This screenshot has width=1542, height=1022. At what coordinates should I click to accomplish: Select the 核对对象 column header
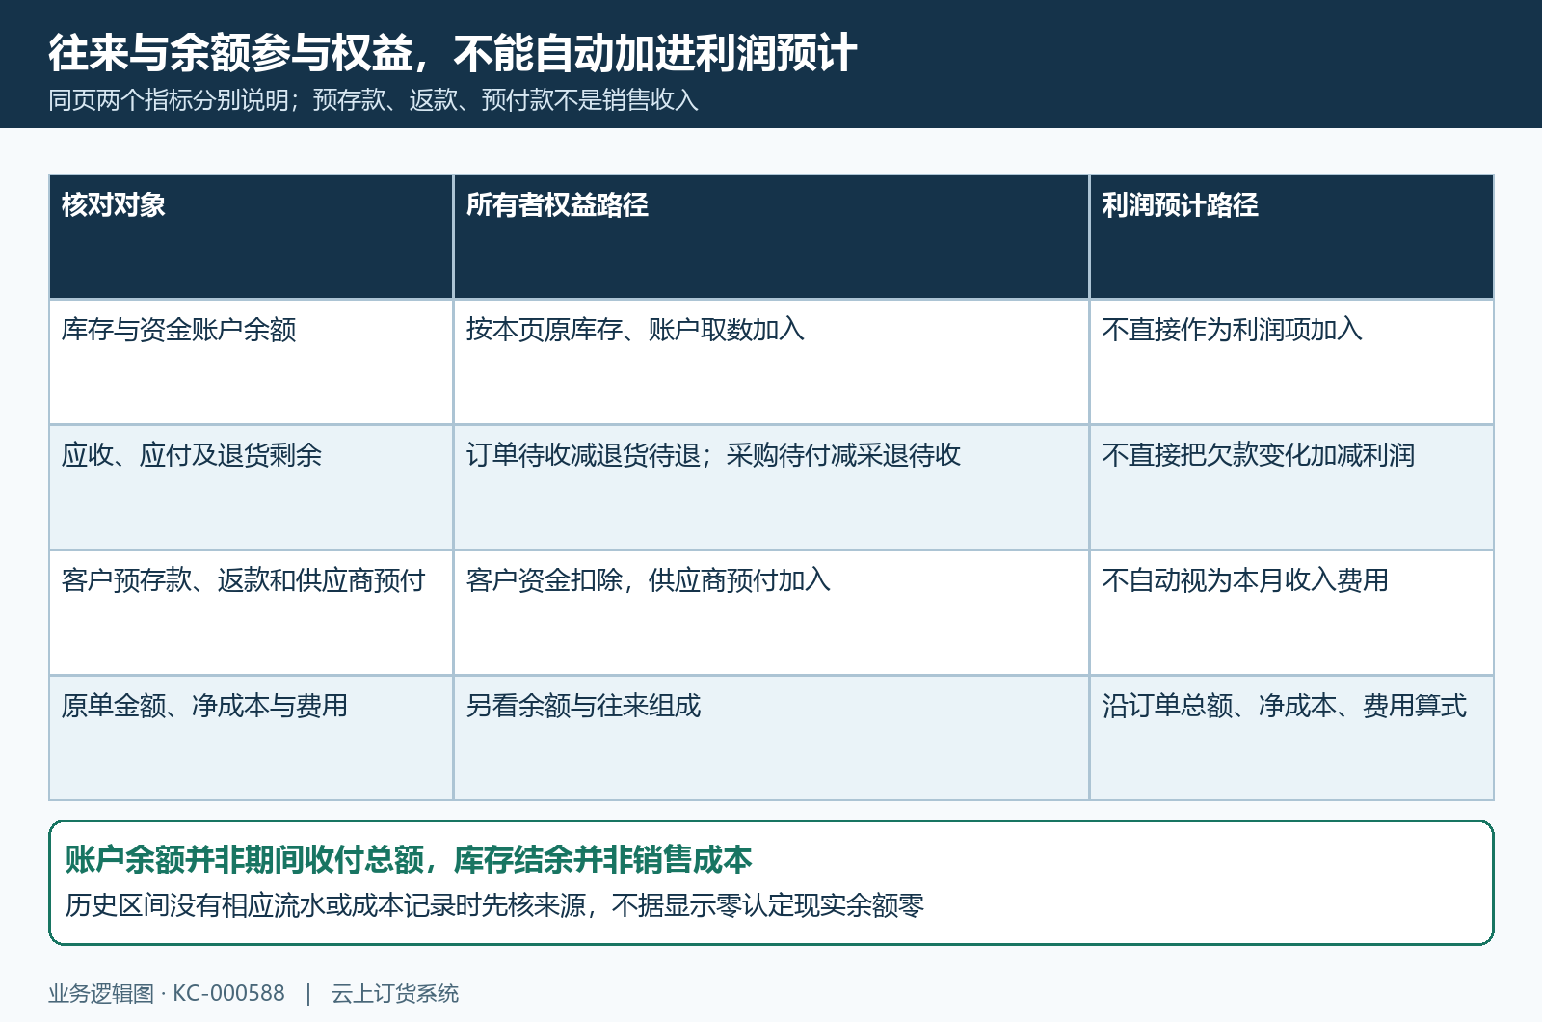tap(251, 237)
